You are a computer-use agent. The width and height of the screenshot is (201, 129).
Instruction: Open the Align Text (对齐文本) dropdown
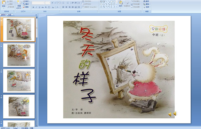(87, 4)
